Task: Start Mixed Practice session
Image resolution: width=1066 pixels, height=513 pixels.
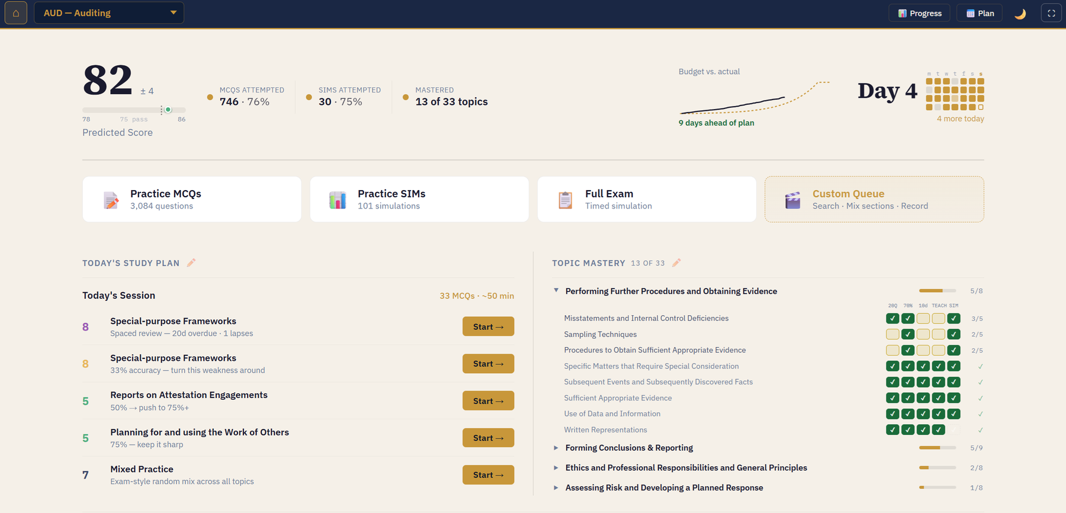Action: 488,475
